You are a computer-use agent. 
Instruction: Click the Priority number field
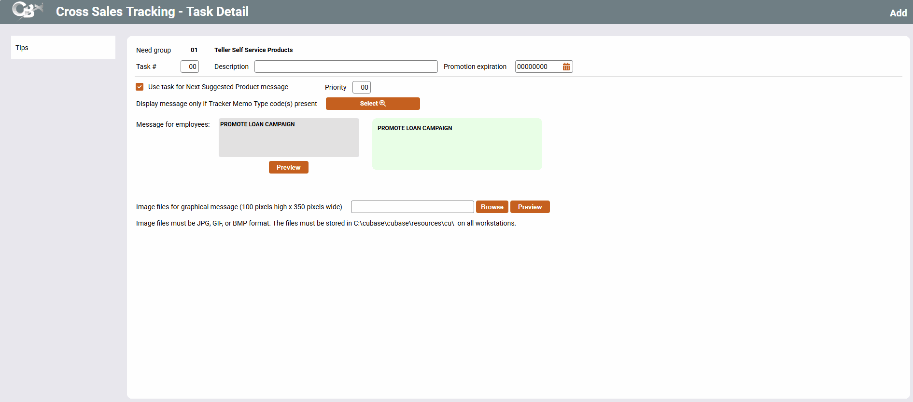(x=362, y=87)
